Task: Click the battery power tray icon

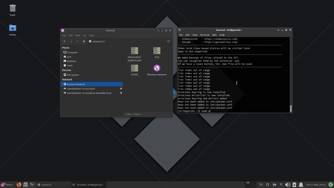Action: pyautogui.click(x=294, y=184)
